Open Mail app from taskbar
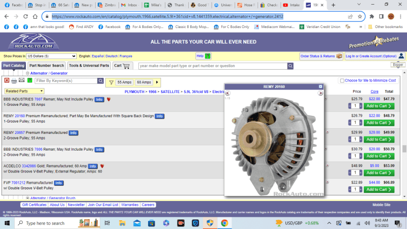The image size is (407, 229). 137,223
